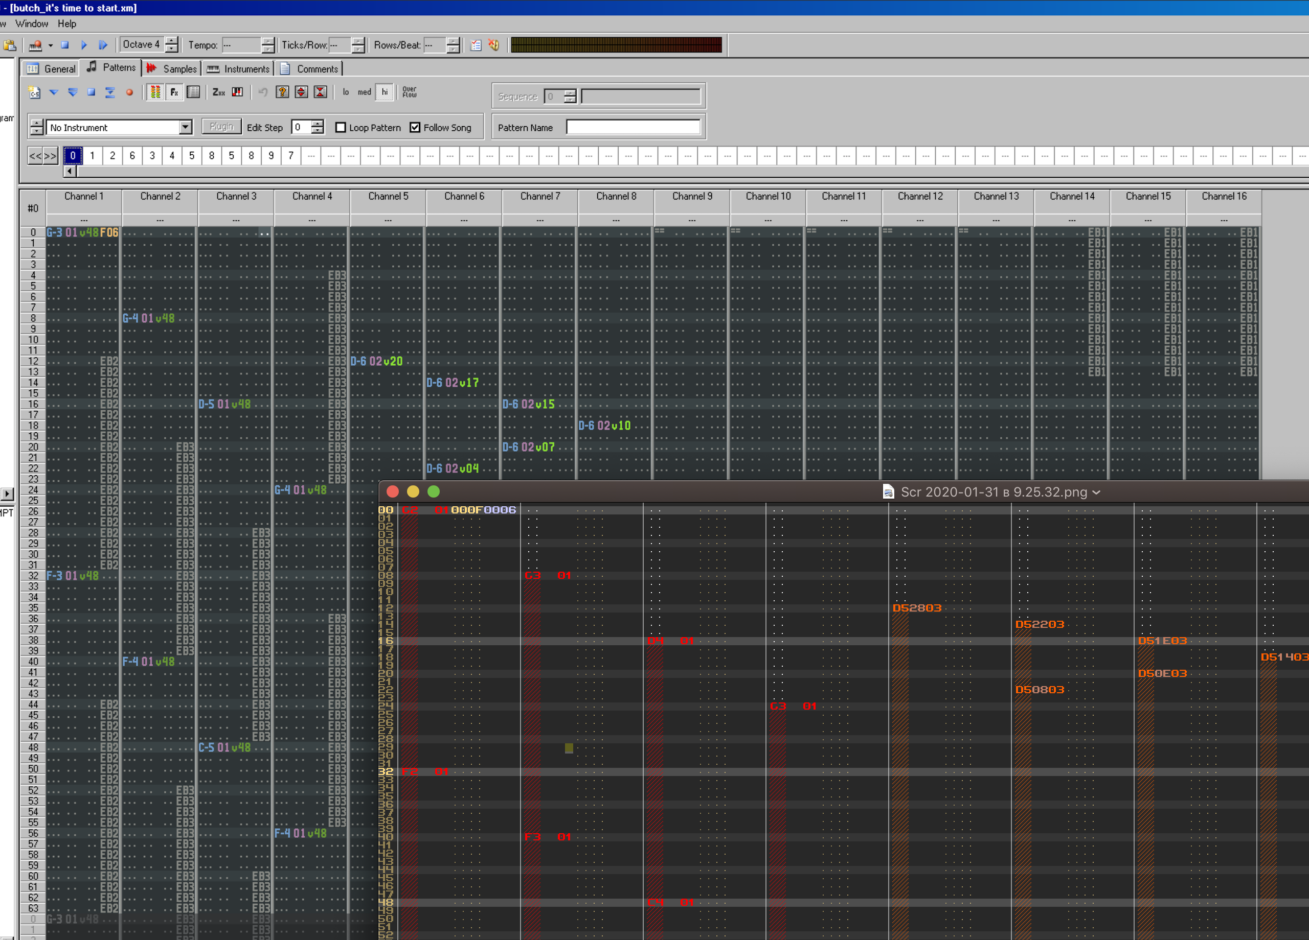1309x940 pixels.
Task: Open the Window menu
Action: (32, 24)
